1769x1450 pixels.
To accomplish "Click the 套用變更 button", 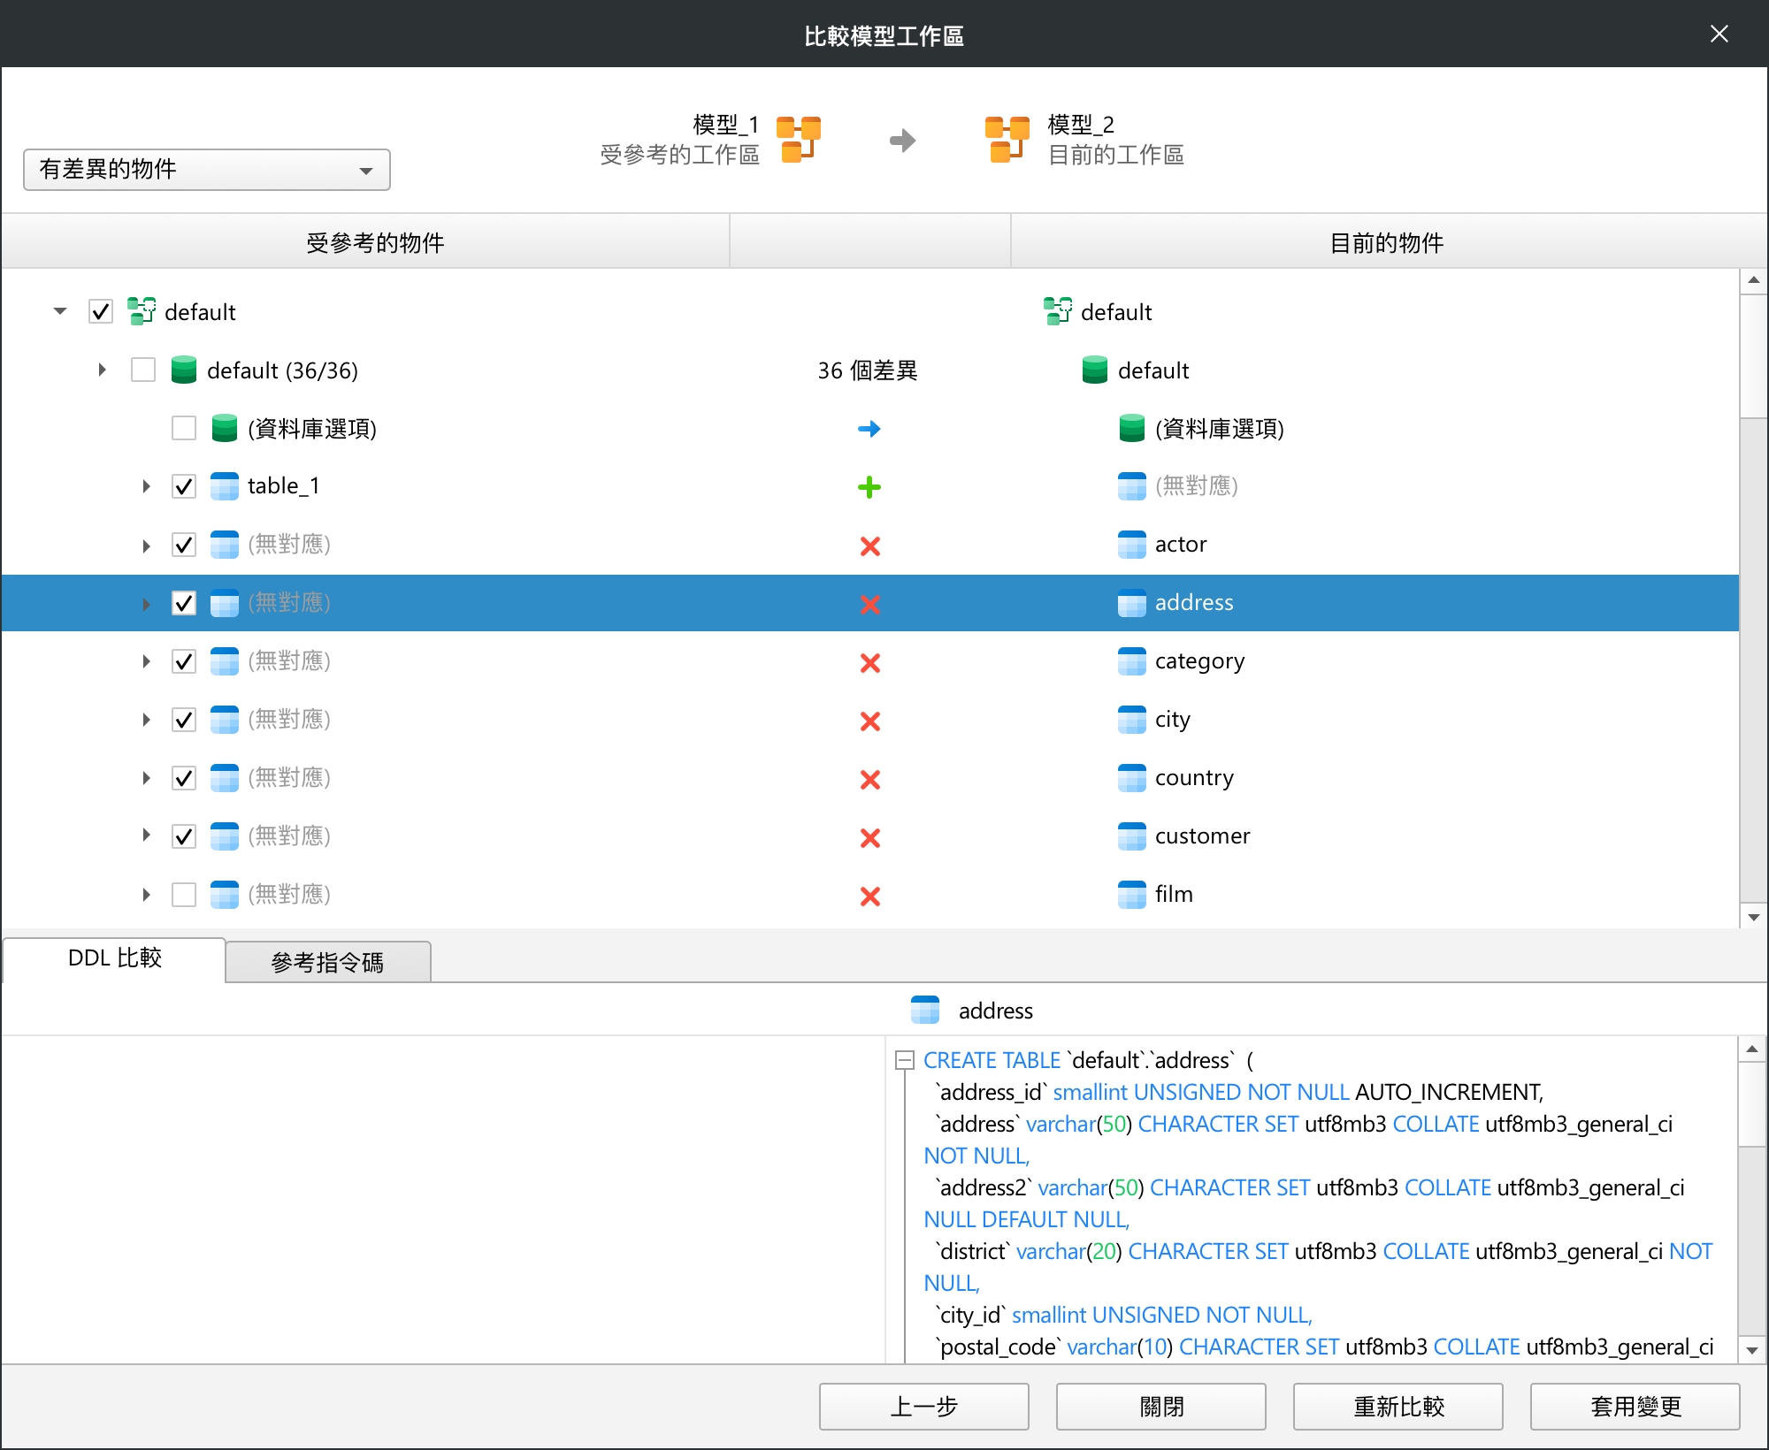I will (x=1635, y=1406).
